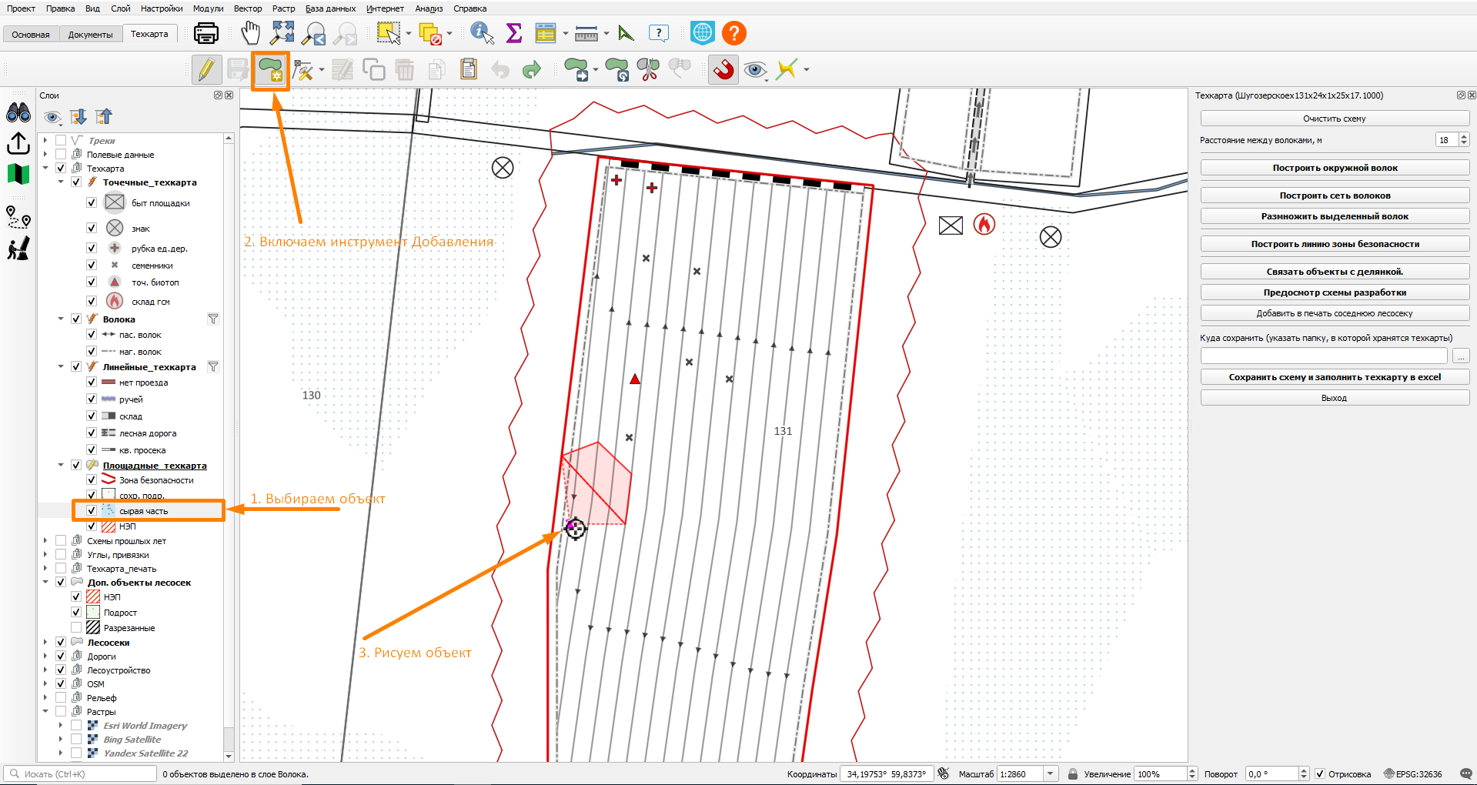Open the Statistics sigma icon
This screenshot has height=785, width=1477.
513,33
